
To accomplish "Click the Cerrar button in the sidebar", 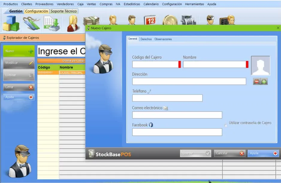I will (x=19, y=87).
